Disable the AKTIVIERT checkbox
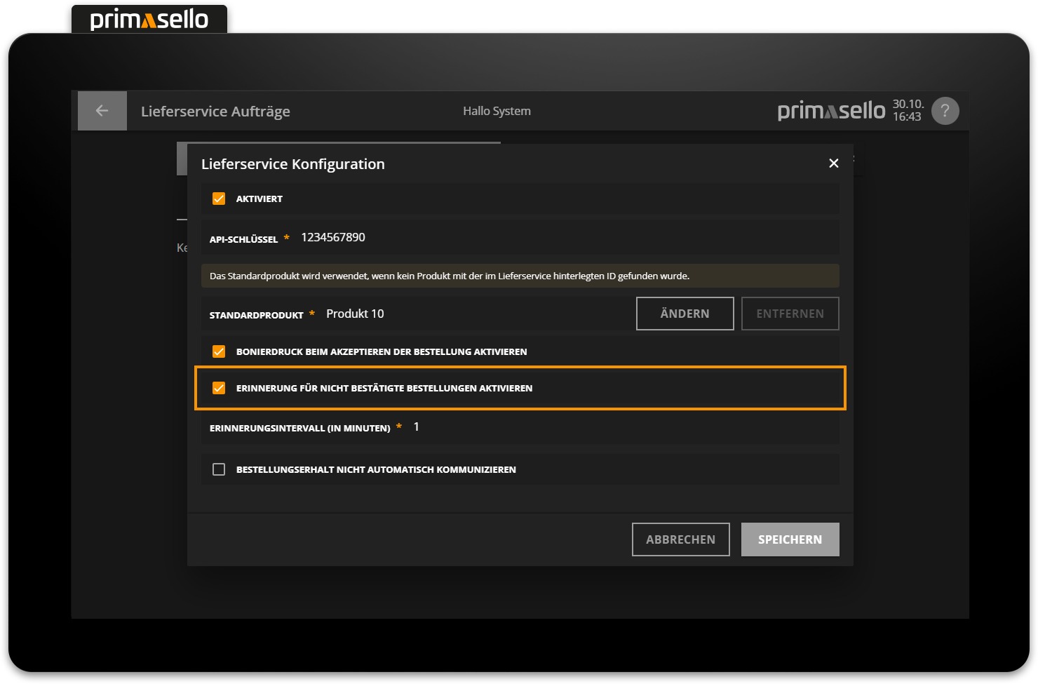The image size is (1038, 684). tap(219, 198)
